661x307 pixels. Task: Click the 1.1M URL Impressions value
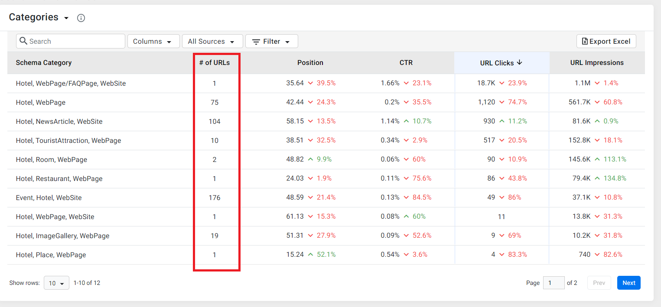(582, 83)
